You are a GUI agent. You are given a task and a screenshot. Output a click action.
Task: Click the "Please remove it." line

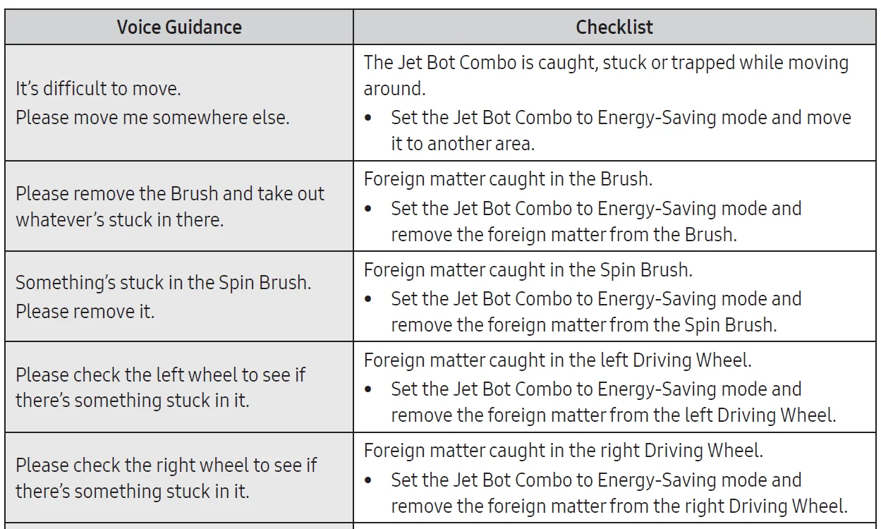(85, 311)
